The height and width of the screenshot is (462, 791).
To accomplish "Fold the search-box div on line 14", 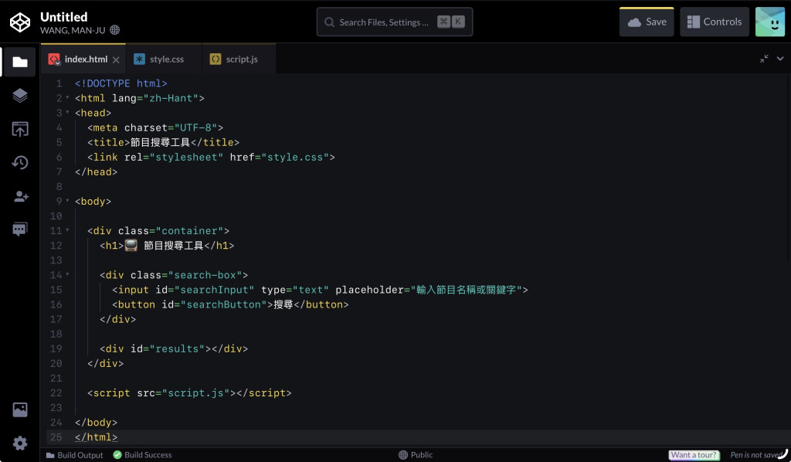I will click(68, 275).
